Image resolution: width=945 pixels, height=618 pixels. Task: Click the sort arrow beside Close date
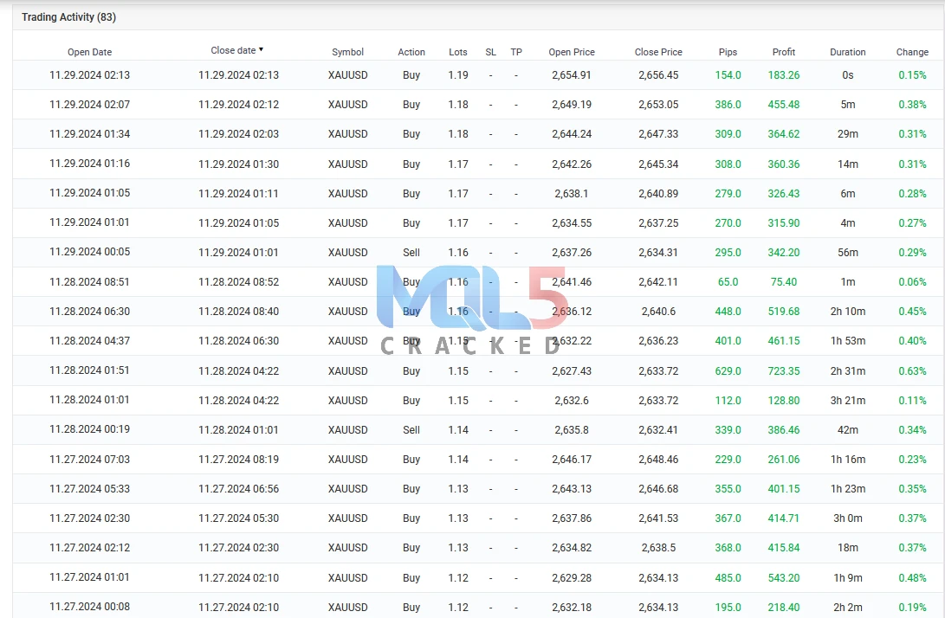pyautogui.click(x=262, y=50)
